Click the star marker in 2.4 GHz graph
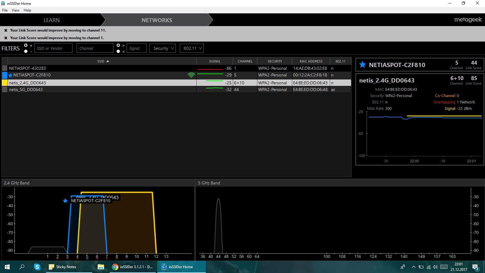 [65, 201]
